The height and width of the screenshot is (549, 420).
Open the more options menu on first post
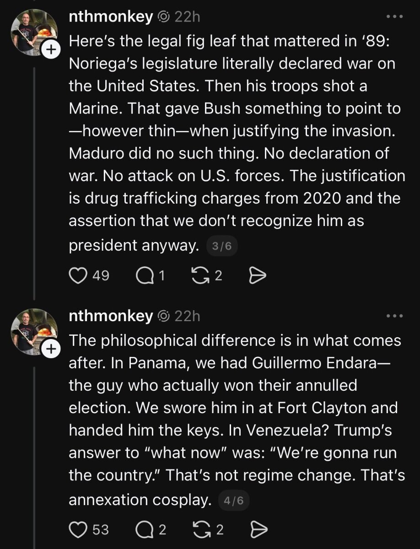(394, 17)
